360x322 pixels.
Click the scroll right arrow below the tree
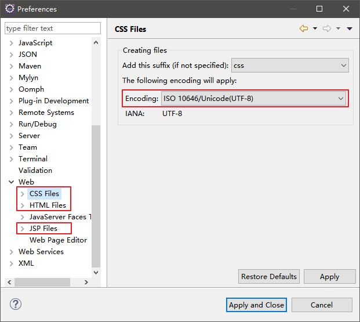(86, 282)
